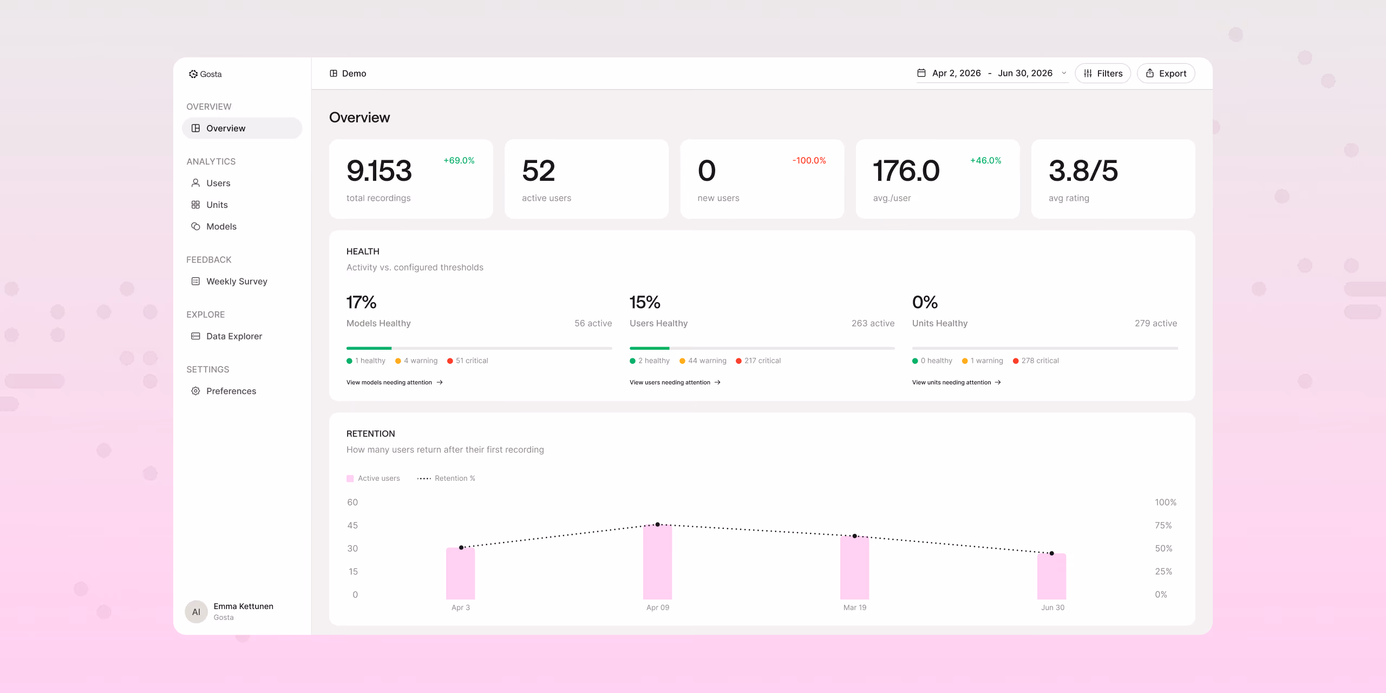Click the 44 warning users label
Viewport: 1386px width, 693px height.
pyautogui.click(x=703, y=361)
